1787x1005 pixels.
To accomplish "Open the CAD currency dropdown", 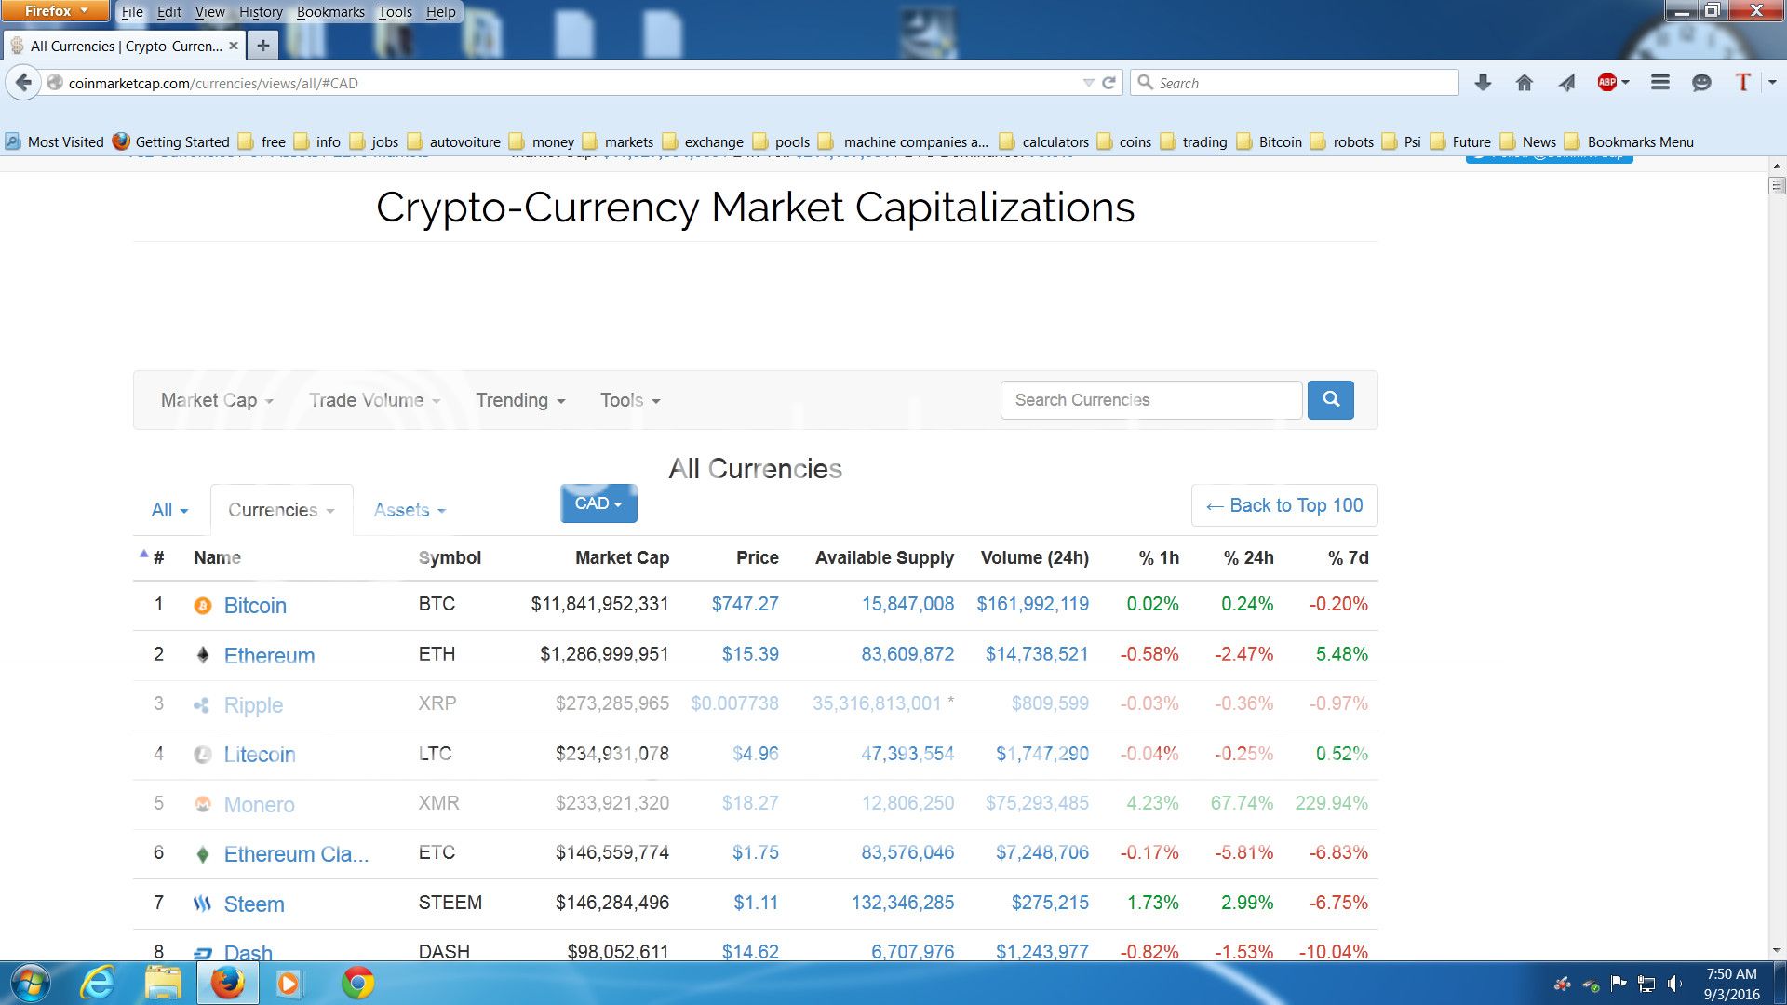I will (x=598, y=503).
